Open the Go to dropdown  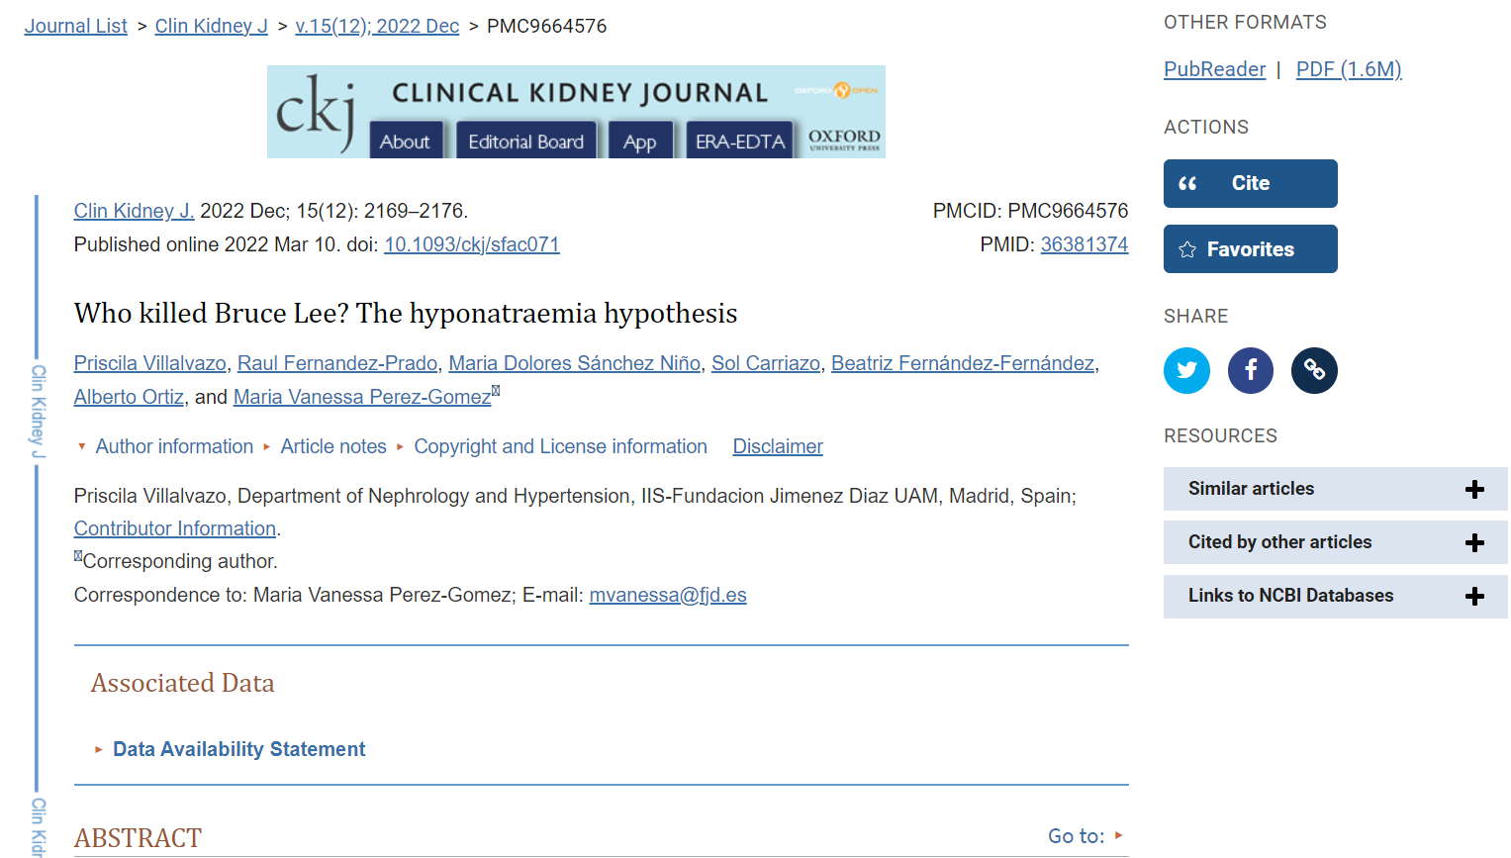tap(1085, 836)
